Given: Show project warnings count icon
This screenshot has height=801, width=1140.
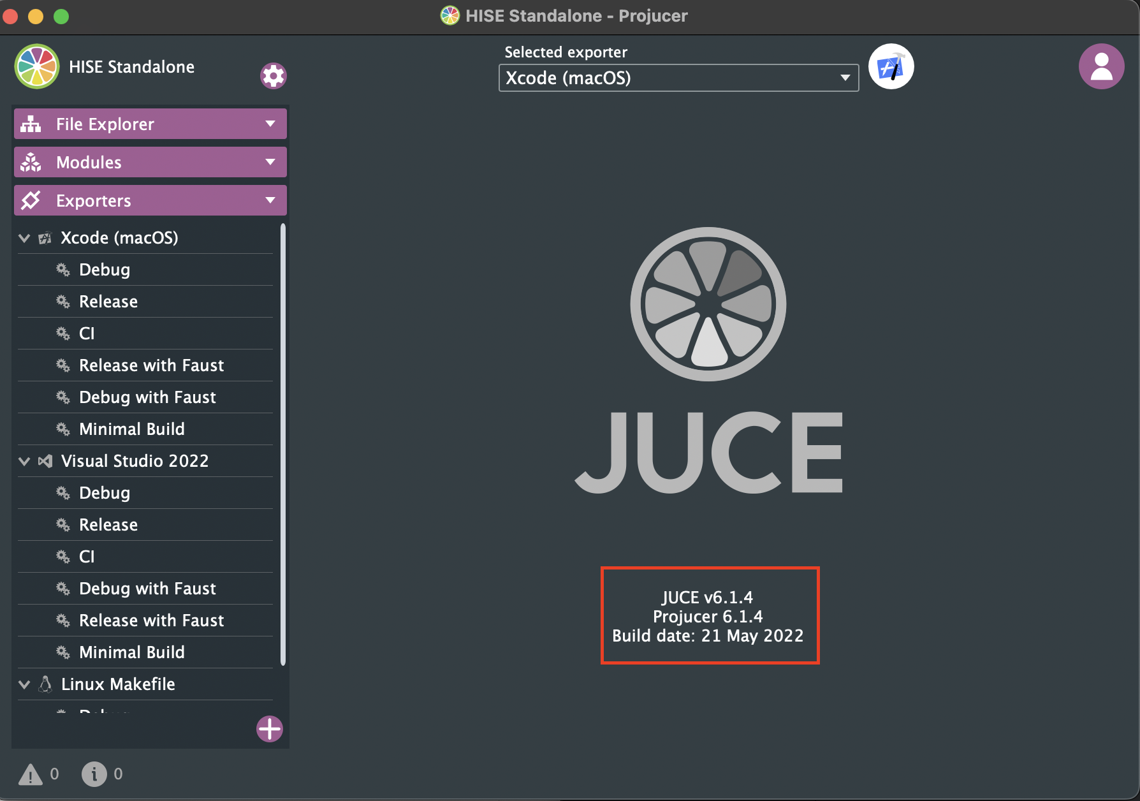Looking at the screenshot, I should click(x=31, y=774).
